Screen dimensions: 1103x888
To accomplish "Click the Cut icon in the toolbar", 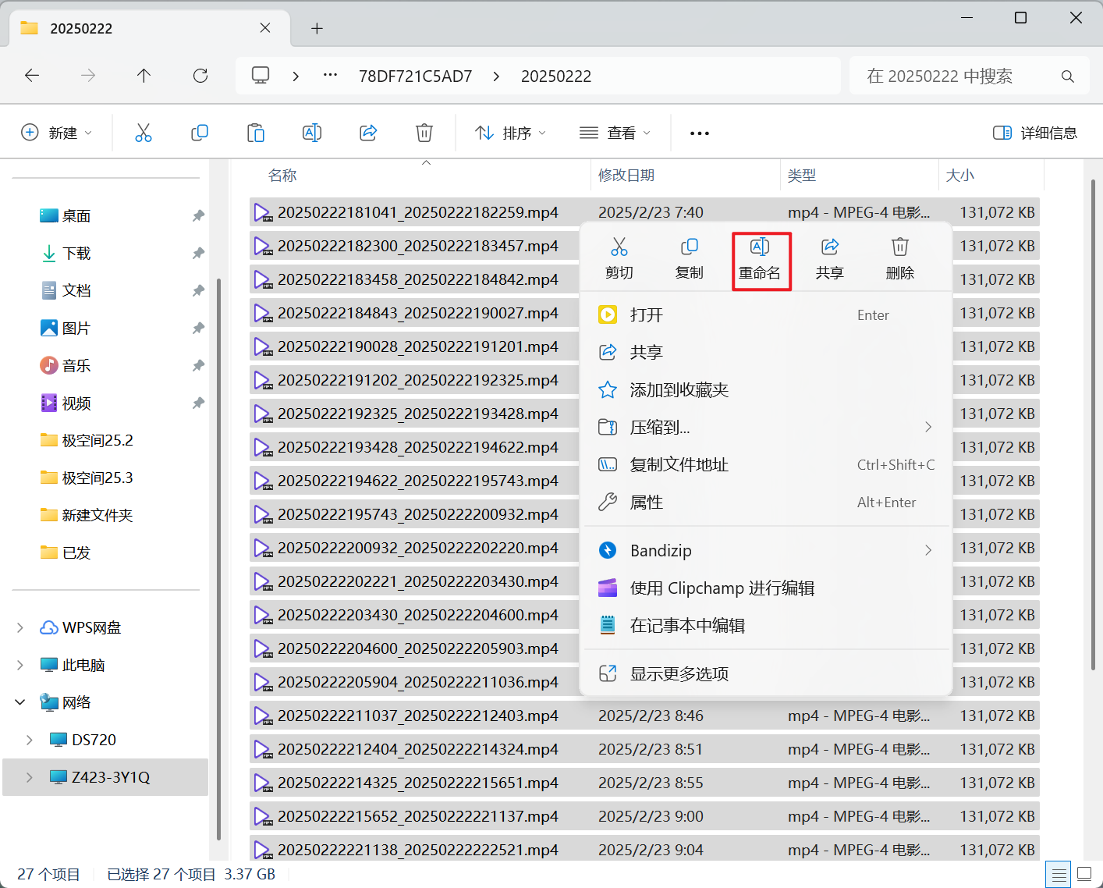I will pyautogui.click(x=144, y=133).
